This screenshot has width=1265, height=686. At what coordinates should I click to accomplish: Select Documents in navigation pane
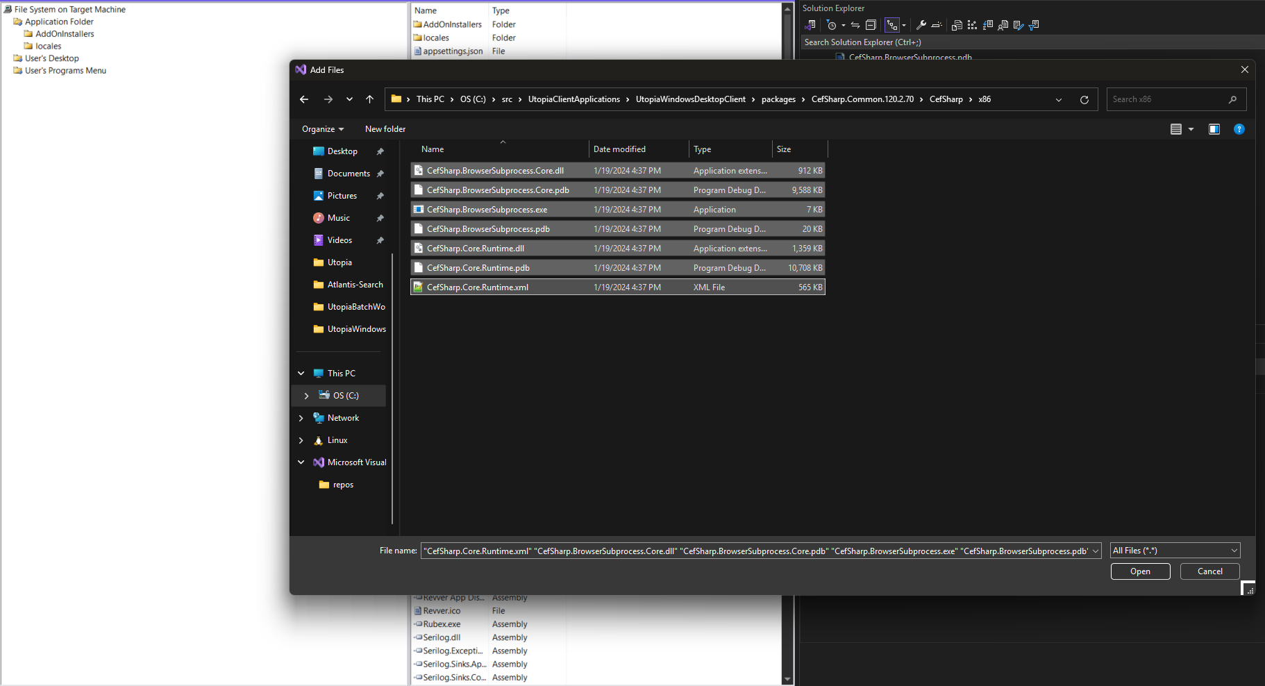pyautogui.click(x=349, y=174)
